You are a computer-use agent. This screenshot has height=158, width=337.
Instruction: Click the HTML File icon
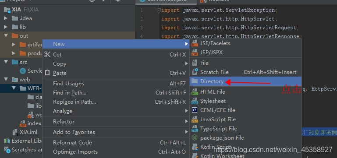click(x=195, y=91)
